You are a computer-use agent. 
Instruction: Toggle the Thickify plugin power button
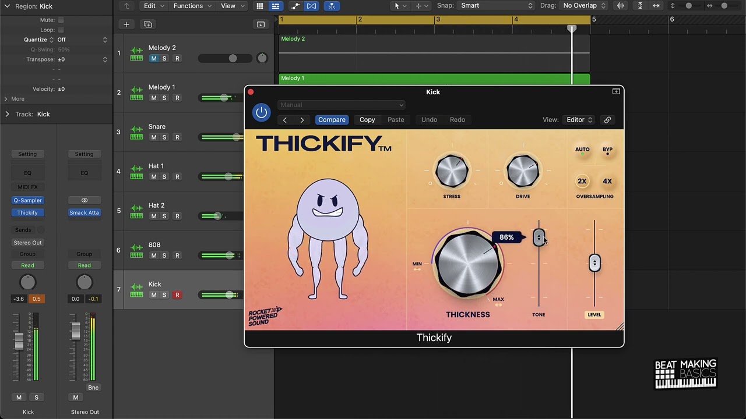coord(261,112)
